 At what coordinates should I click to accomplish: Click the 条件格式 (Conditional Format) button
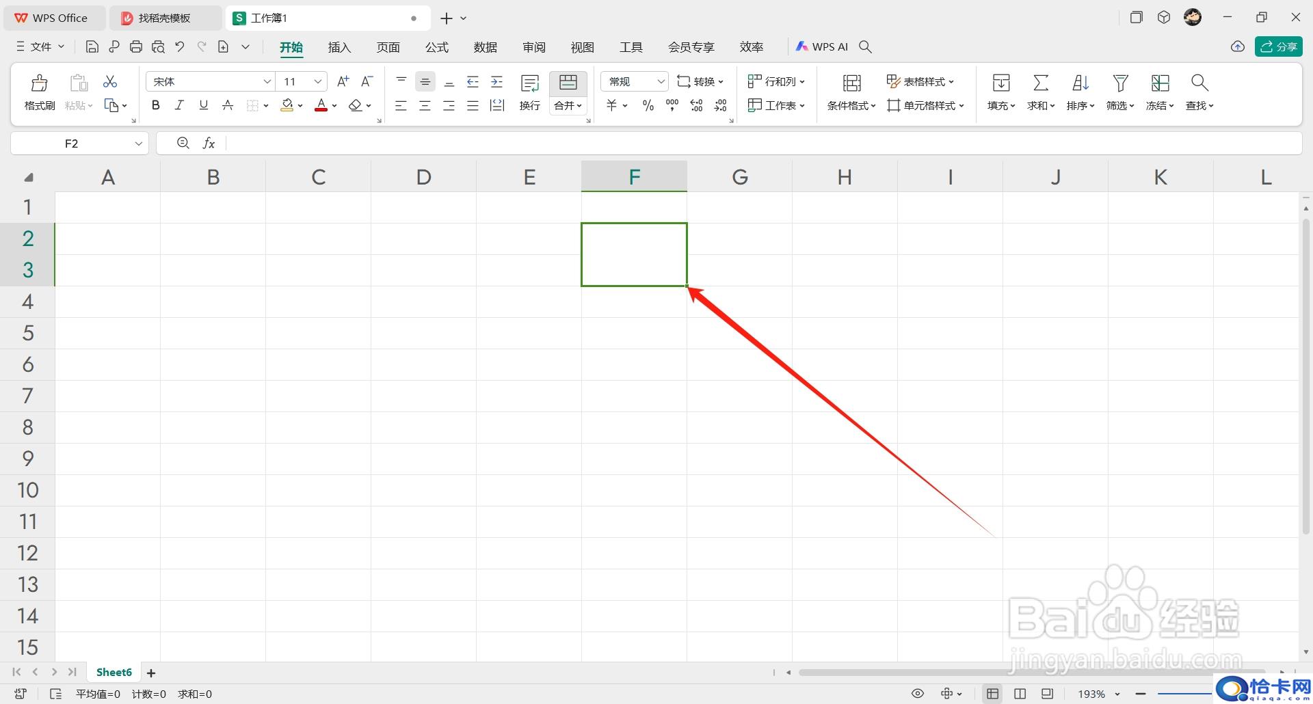[851, 93]
